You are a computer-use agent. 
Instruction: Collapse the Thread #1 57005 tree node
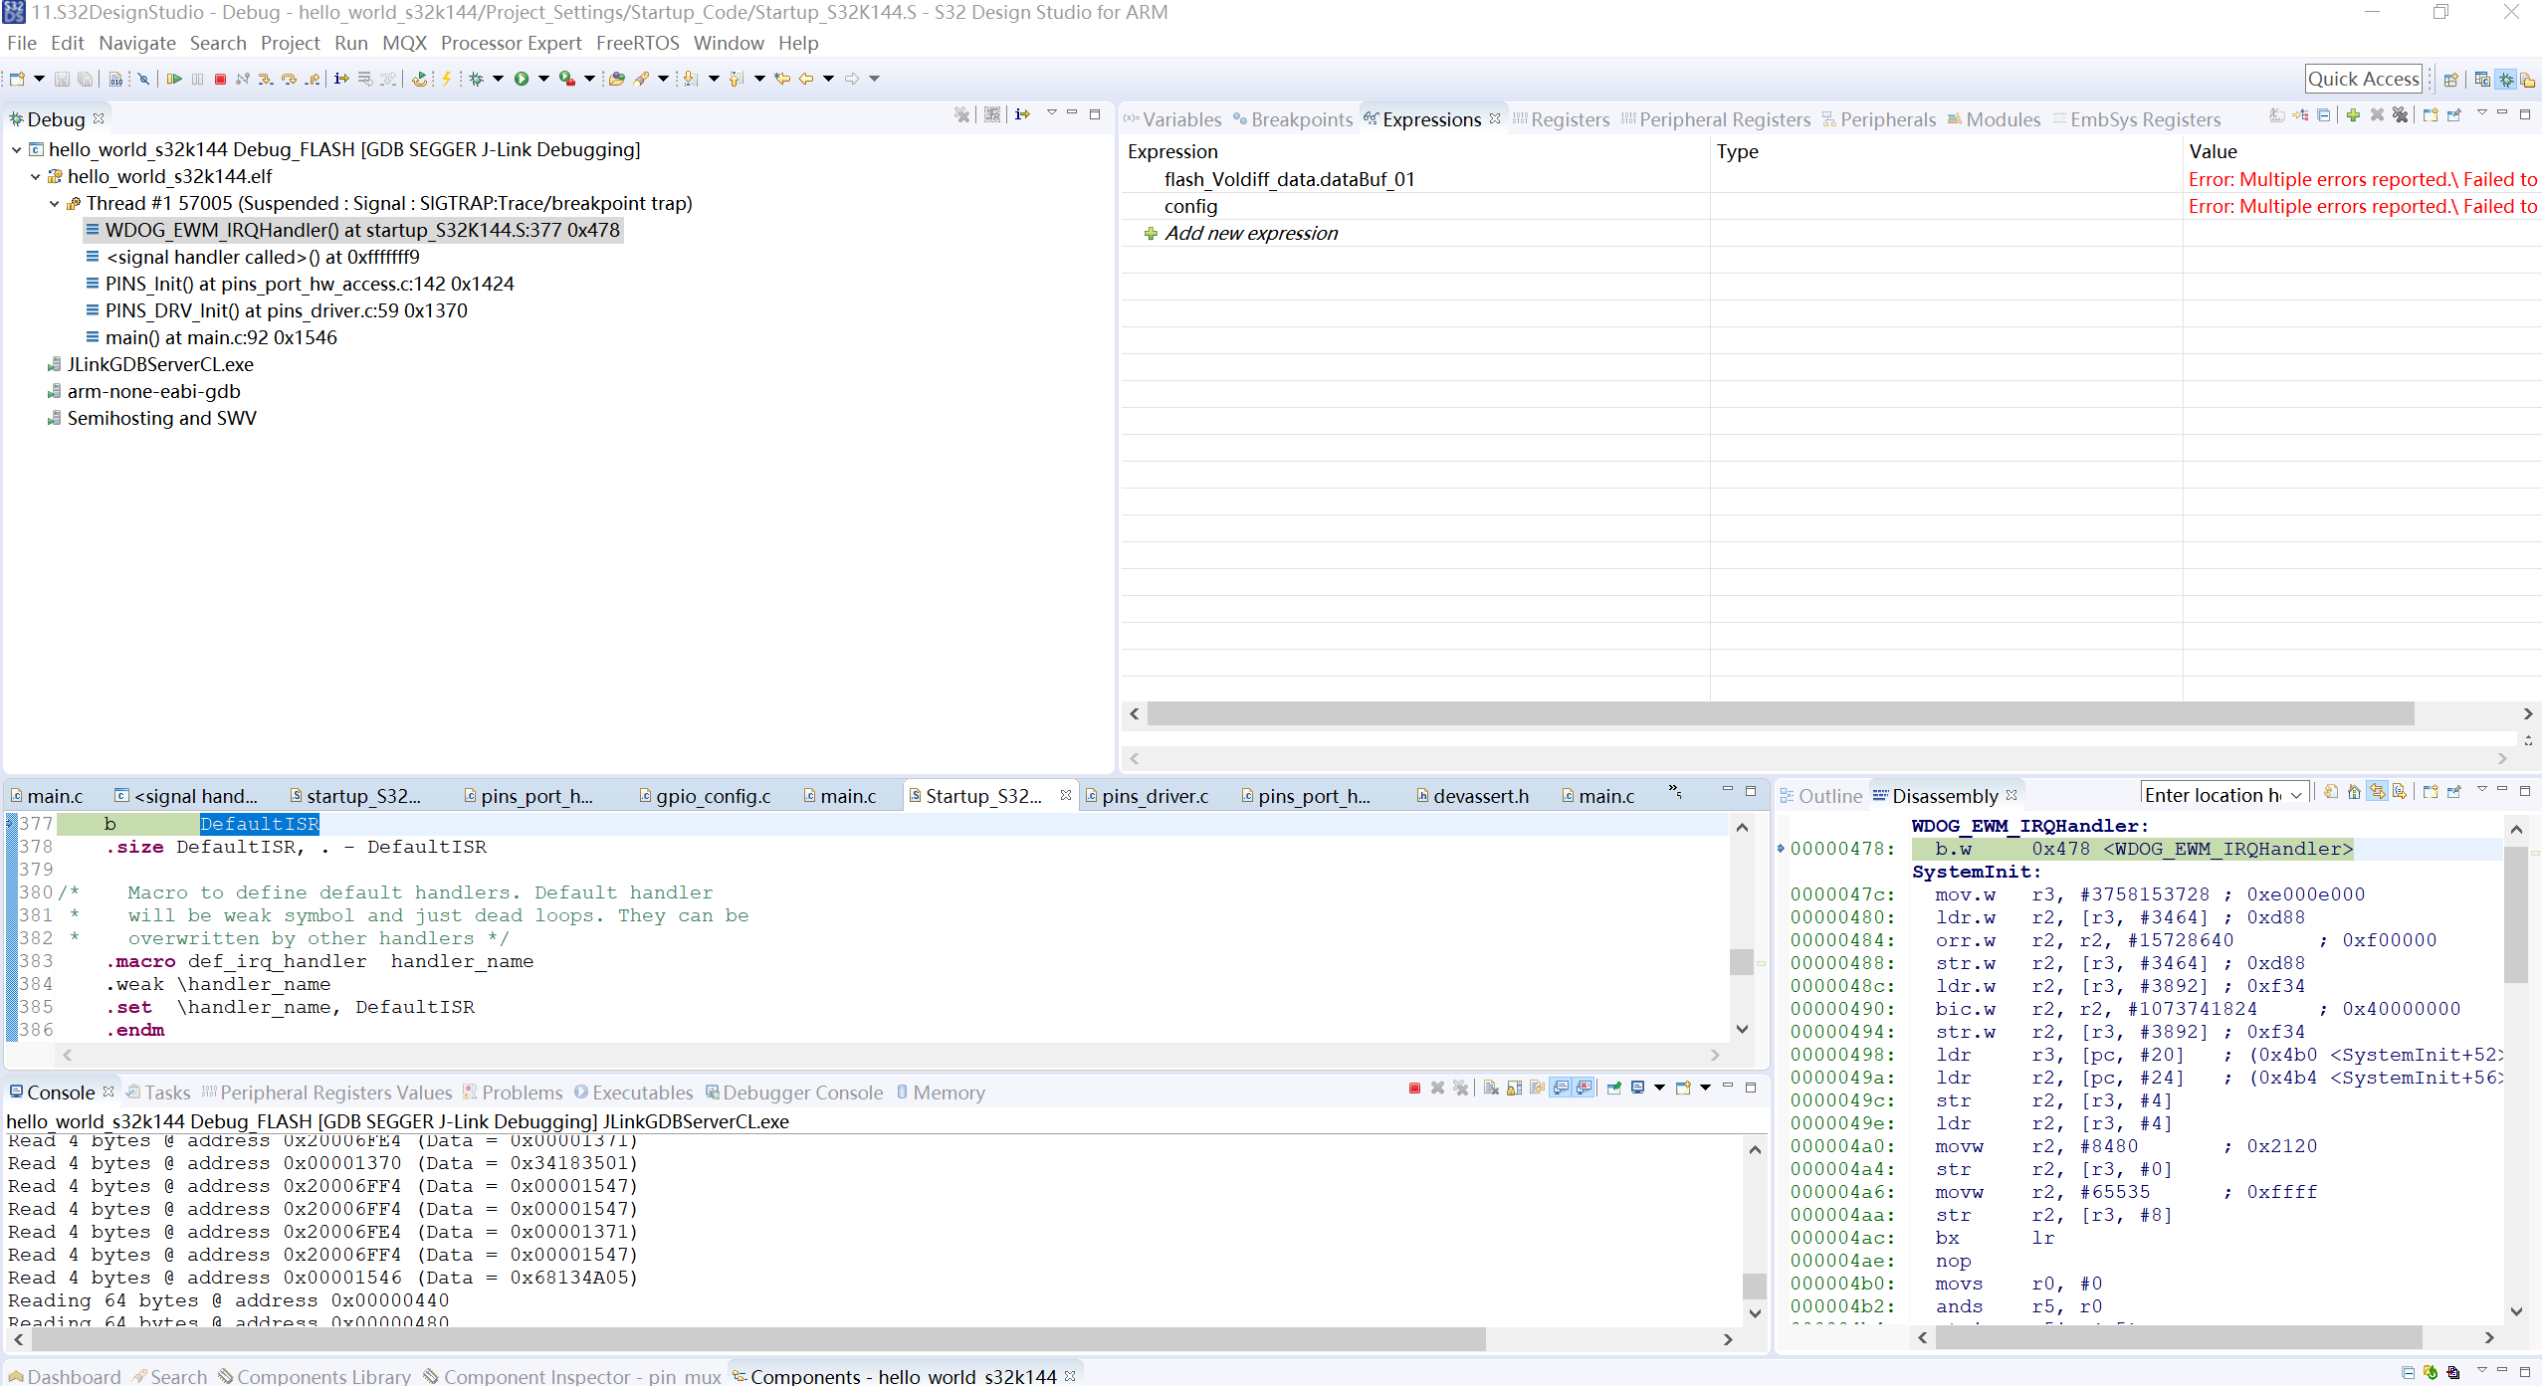(53, 203)
